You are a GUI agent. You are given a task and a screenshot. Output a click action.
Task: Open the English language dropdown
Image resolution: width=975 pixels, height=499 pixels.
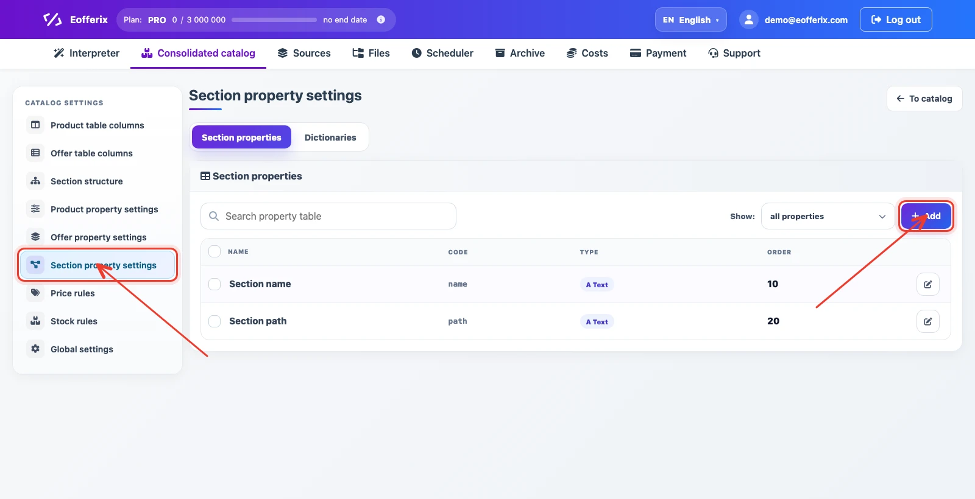click(691, 19)
